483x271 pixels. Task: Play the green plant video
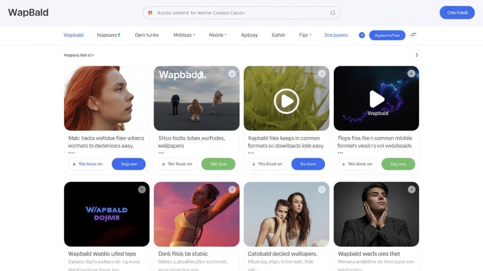286,101
